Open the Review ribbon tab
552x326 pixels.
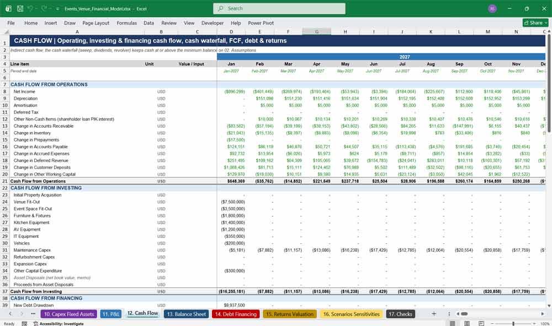tap(169, 23)
